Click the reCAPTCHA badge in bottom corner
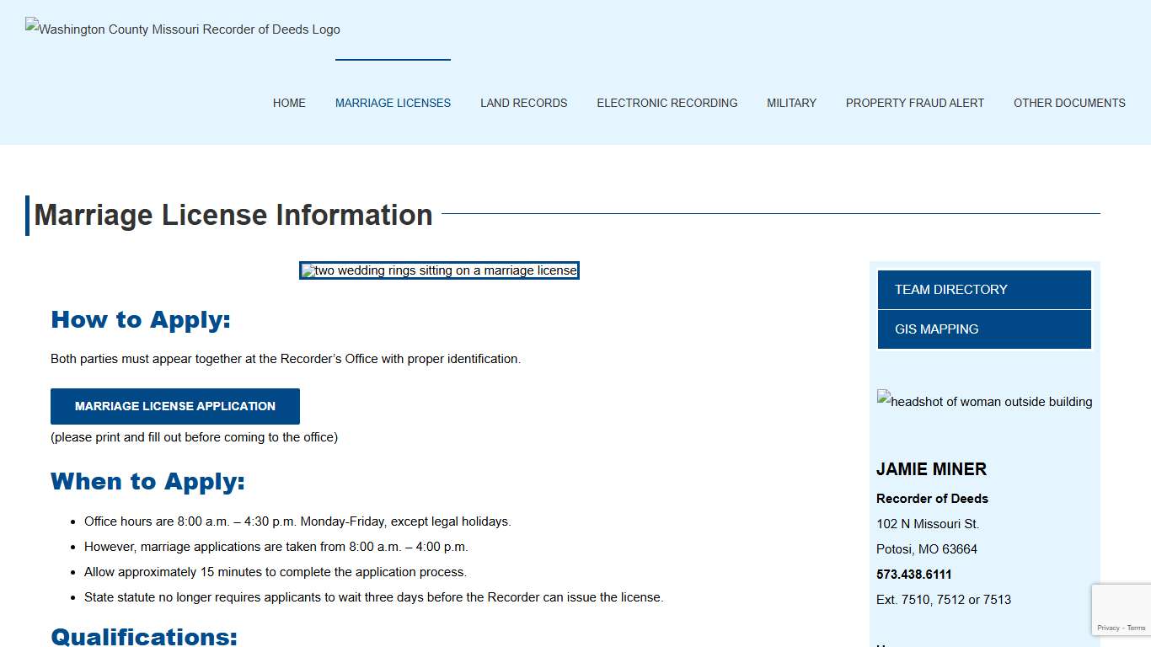Viewport: 1151px width, 647px height. point(1124,609)
